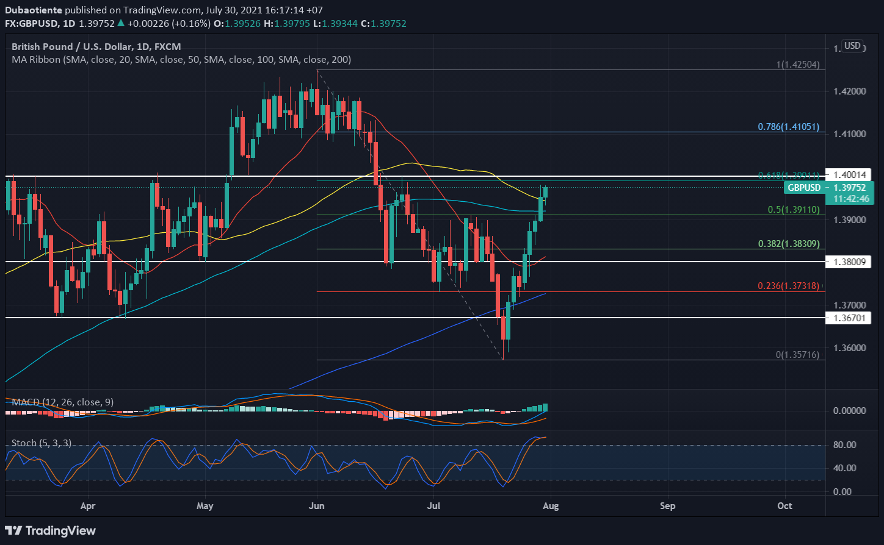Screen dimensions: 884x545
Task: Click the TradingView logo icon
Action: [x=15, y=530]
